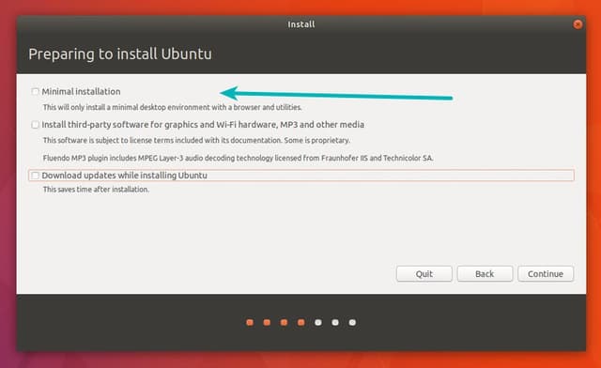Viewport: 601px width, 368px height.
Task: Click the first white progress dot
Action: [x=318, y=322]
